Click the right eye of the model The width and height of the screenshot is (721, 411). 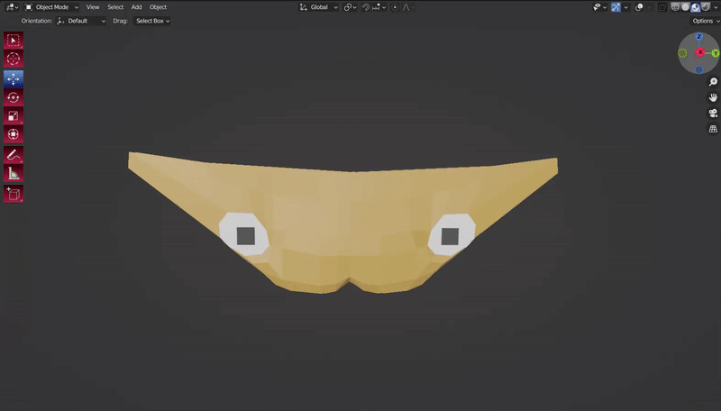coord(451,235)
